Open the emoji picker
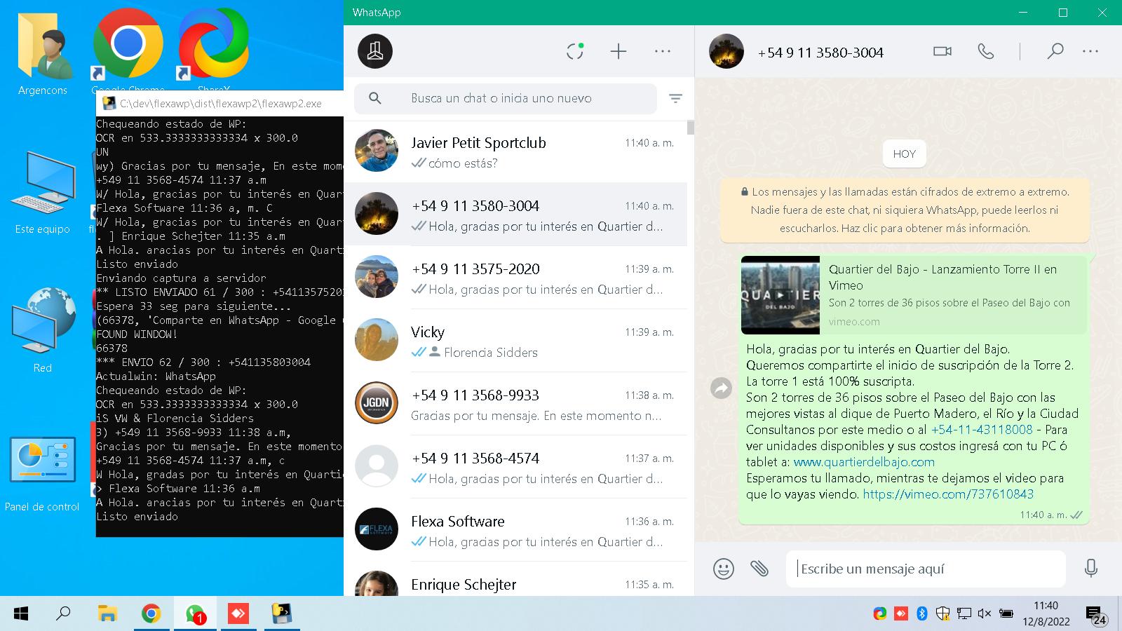This screenshot has height=631, width=1122. 724,569
